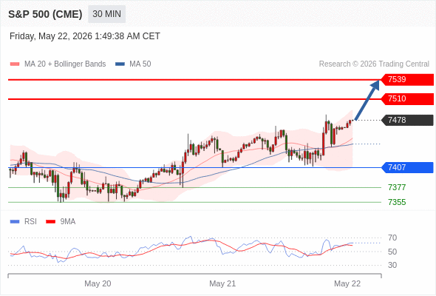Image resolution: width=436 pixels, height=296 pixels.
Task: Click the blue RSI legend swatch
Action: click(15, 222)
